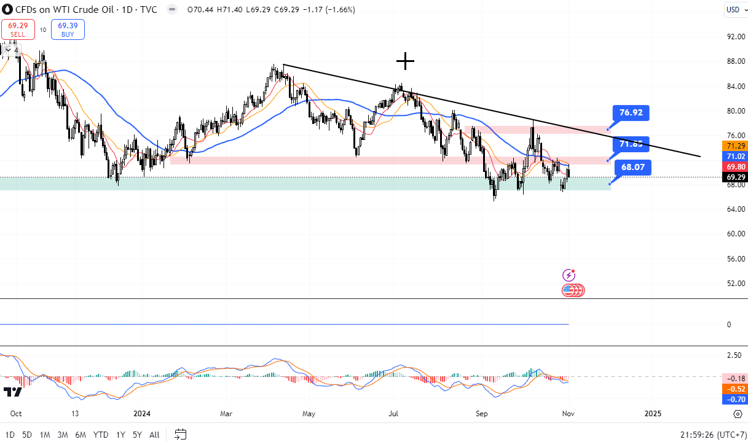Click the black crosshair cursor marker

[x=405, y=61]
